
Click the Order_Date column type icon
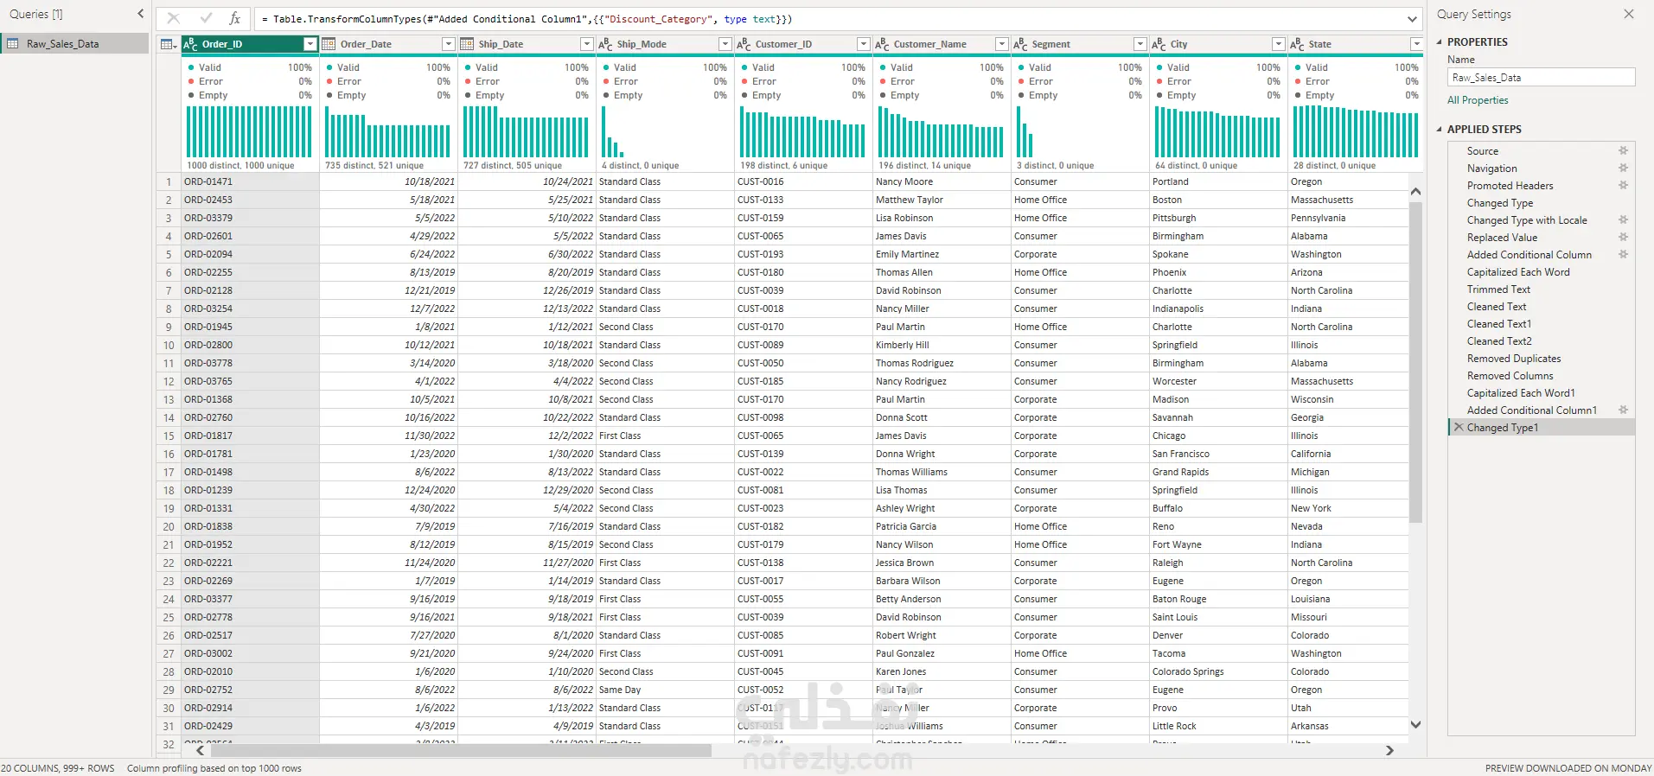tap(329, 44)
